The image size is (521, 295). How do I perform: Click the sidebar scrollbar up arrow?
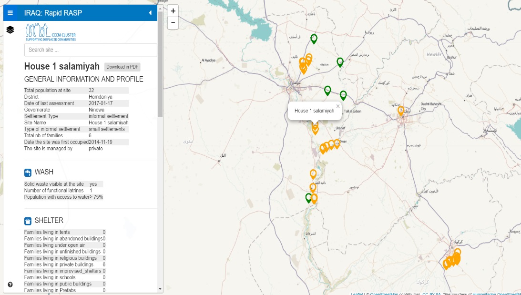(x=160, y=8)
